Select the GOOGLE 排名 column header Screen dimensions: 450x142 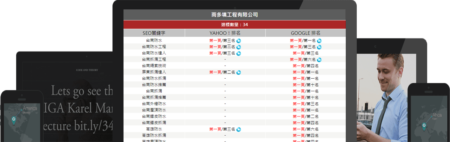coord(305,33)
